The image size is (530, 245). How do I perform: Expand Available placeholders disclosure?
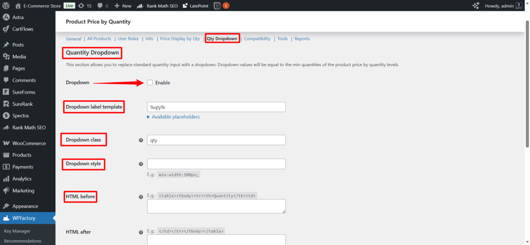pyautogui.click(x=173, y=117)
